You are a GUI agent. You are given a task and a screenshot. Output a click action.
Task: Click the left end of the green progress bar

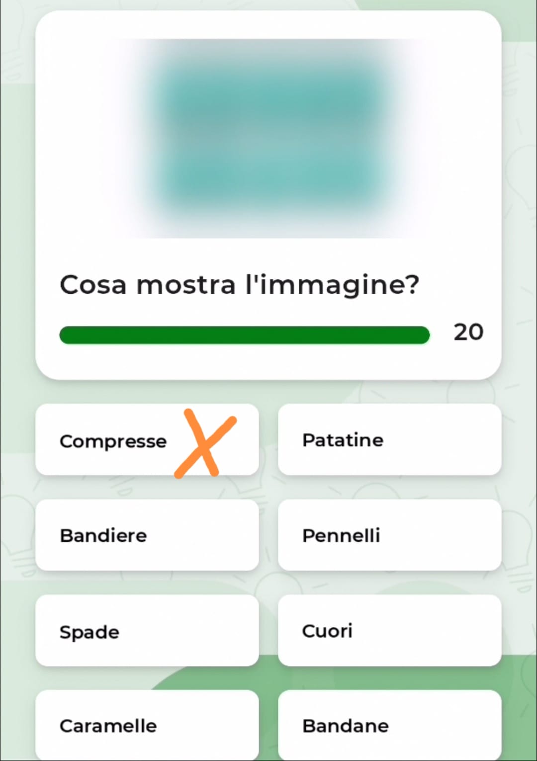[x=66, y=335]
